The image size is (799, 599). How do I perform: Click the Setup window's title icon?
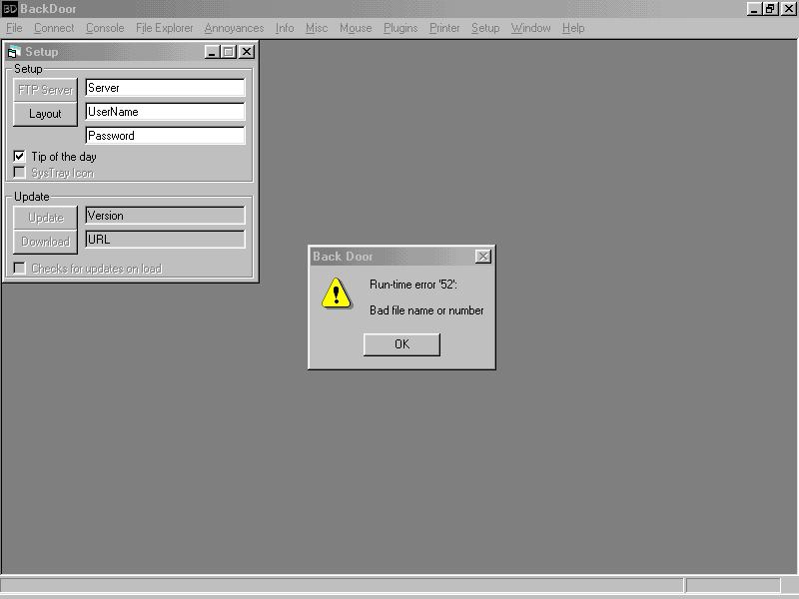(14, 52)
